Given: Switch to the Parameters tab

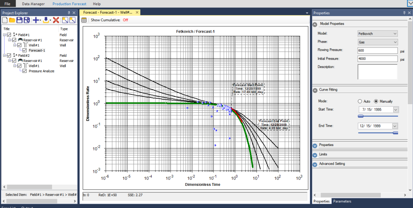Looking at the screenshot, I should [341, 201].
